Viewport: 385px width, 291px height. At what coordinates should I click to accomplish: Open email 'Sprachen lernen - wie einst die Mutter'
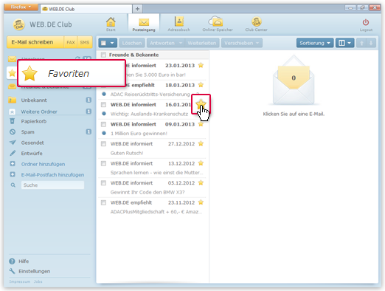(x=156, y=173)
